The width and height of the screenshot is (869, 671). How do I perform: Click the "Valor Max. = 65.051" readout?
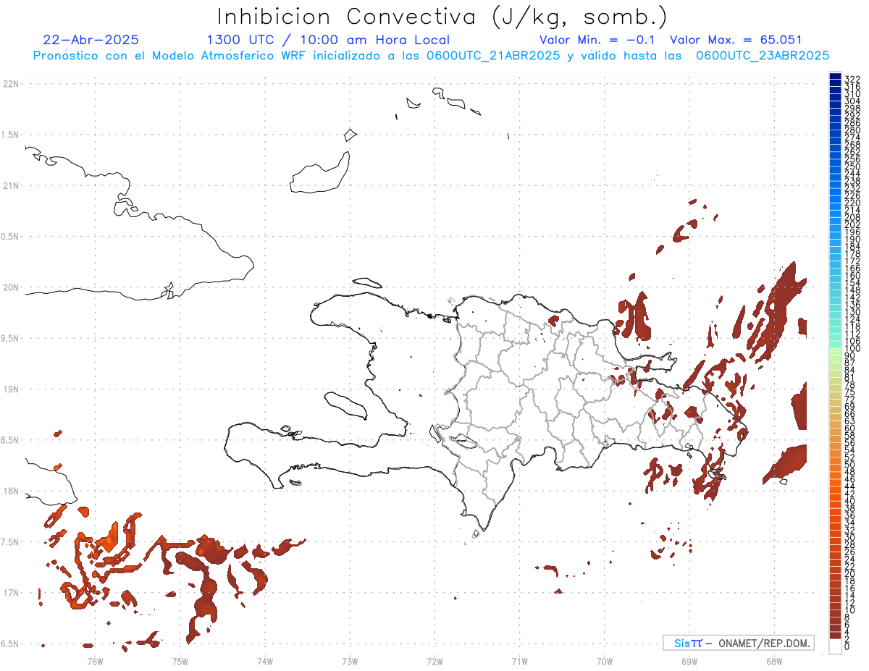[736, 40]
